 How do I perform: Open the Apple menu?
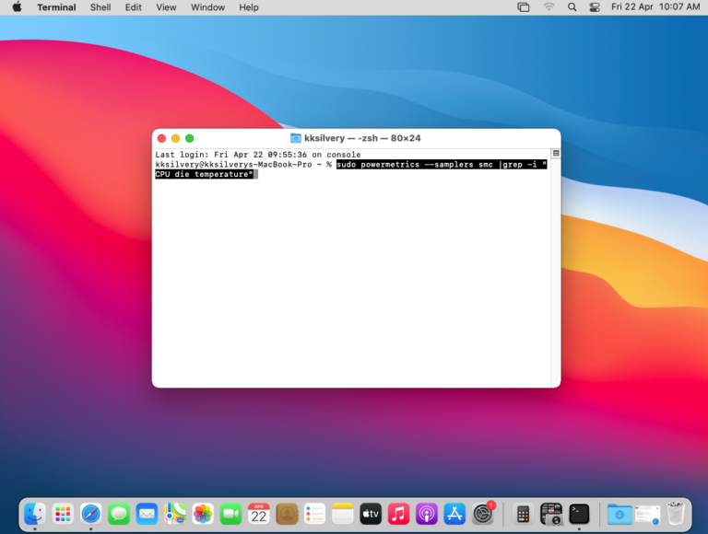(x=17, y=7)
